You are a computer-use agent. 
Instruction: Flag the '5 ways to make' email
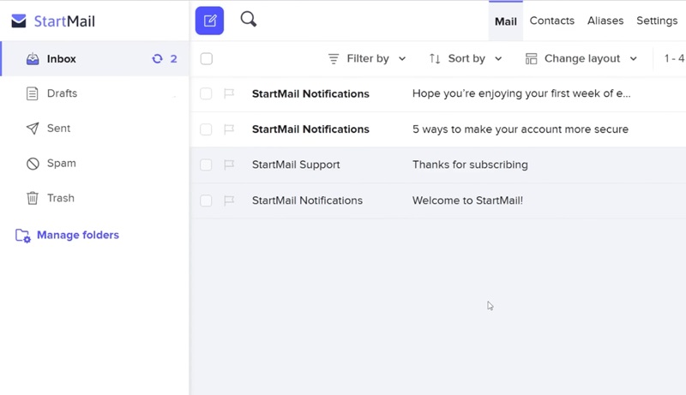(x=229, y=129)
